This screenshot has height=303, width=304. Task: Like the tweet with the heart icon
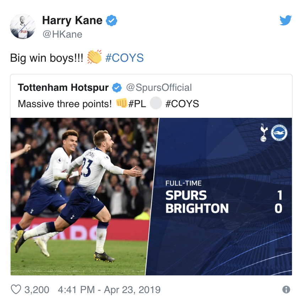16,290
